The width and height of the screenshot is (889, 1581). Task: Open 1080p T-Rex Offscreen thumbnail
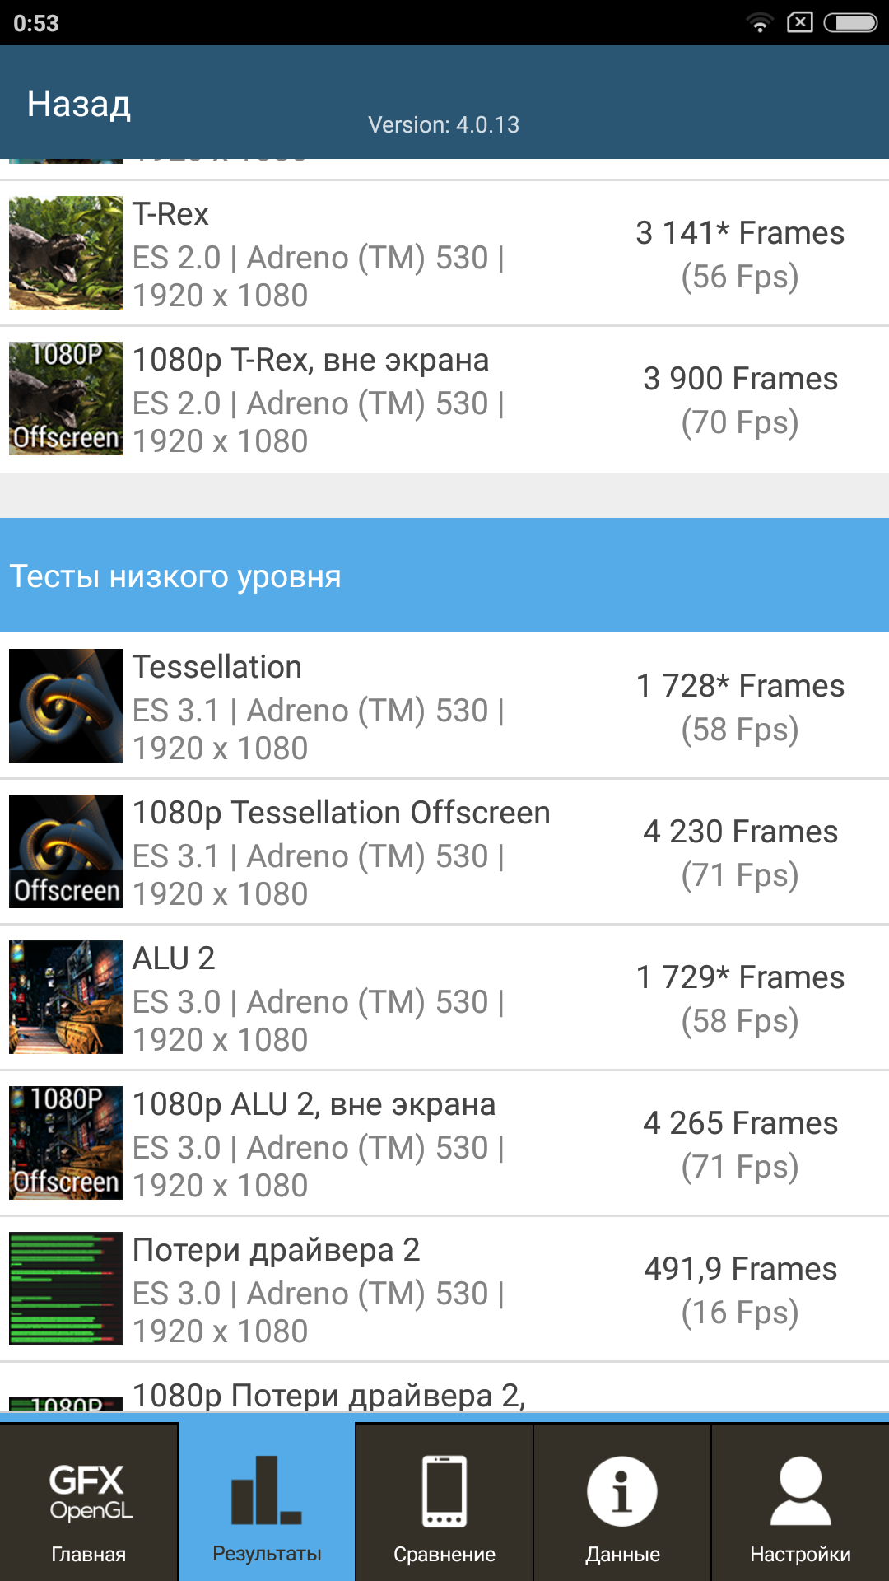tap(66, 399)
